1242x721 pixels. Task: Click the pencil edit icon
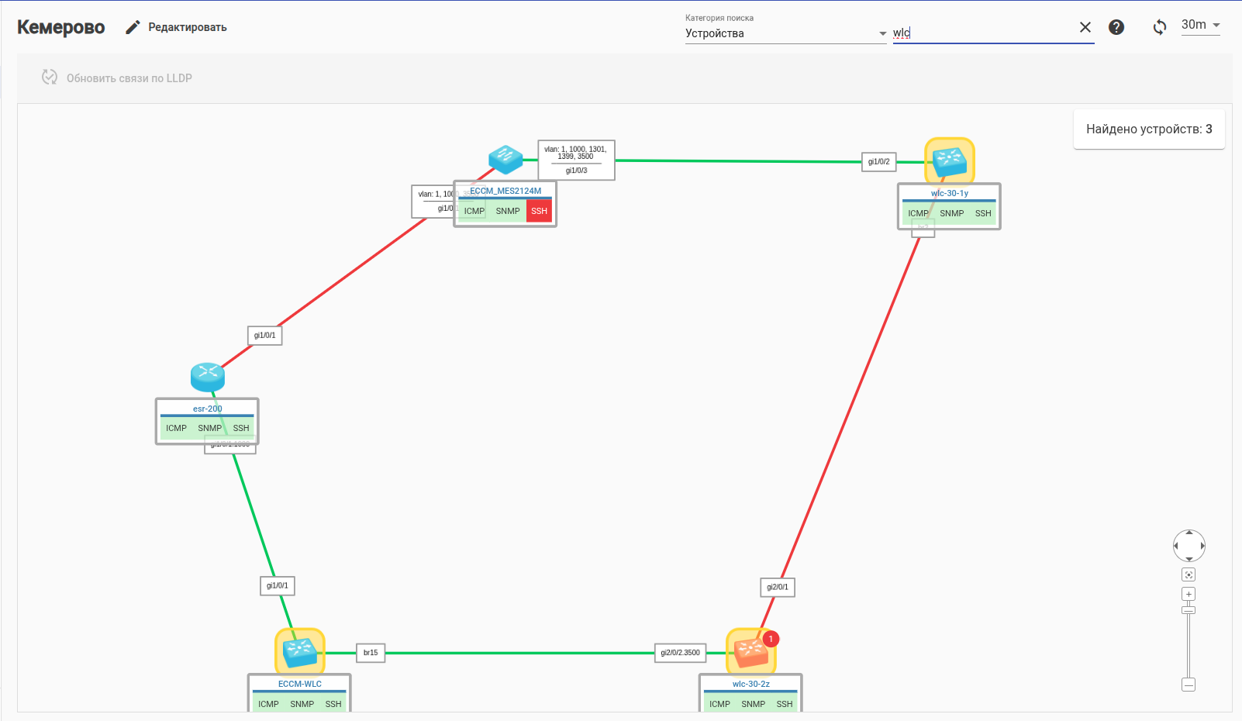pos(133,27)
